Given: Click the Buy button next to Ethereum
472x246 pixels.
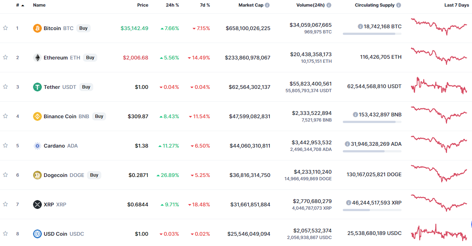Looking at the screenshot, I should tap(90, 58).
